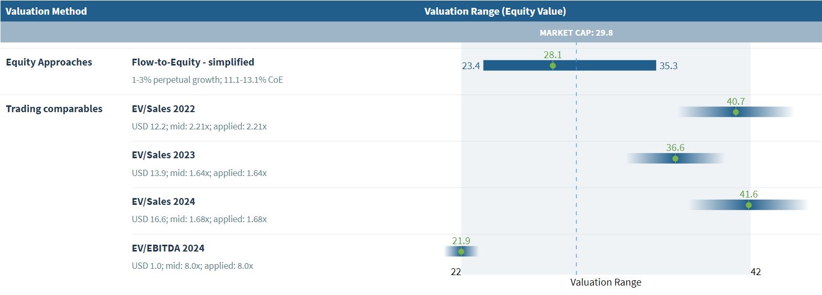Viewport: 822px width, 295px height.
Task: Click the EV/Sales 2024 method label
Action: [x=163, y=202]
